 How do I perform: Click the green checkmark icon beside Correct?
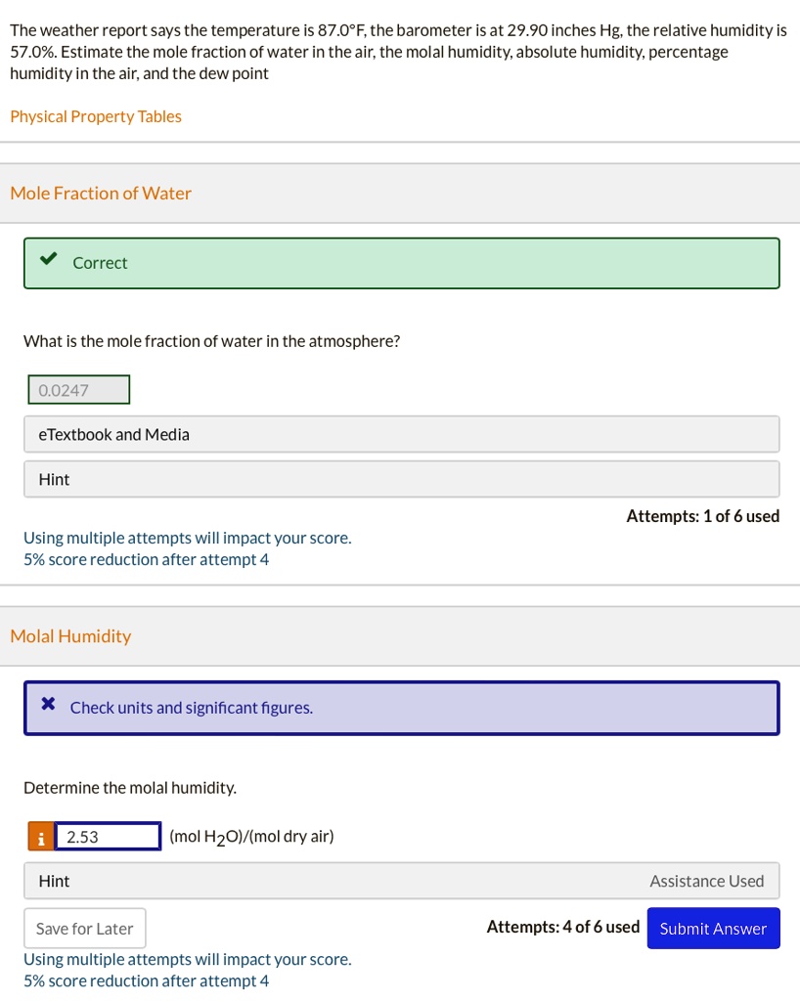coord(46,262)
